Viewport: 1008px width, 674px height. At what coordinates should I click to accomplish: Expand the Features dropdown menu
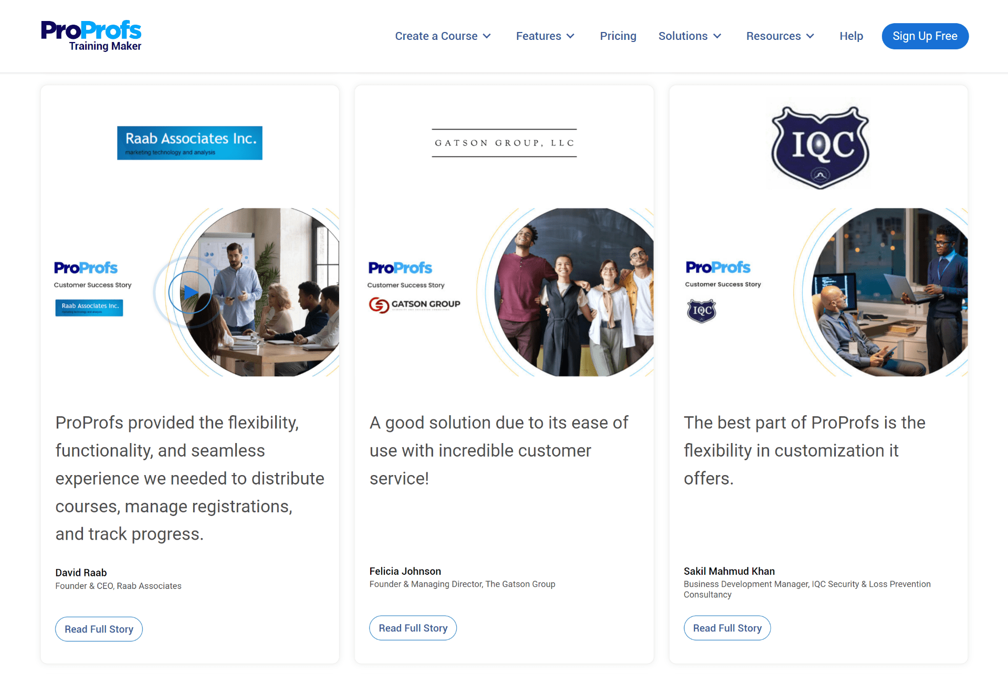(x=546, y=36)
